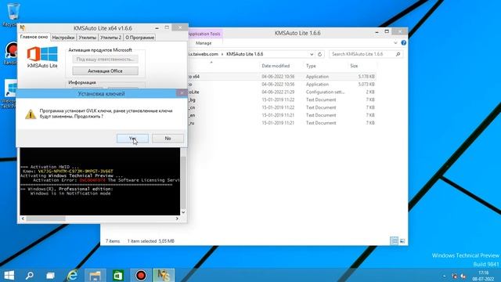Click the console horizontal scrollbar thumb
The height and width of the screenshot is (282, 501).
pyautogui.click(x=45, y=219)
